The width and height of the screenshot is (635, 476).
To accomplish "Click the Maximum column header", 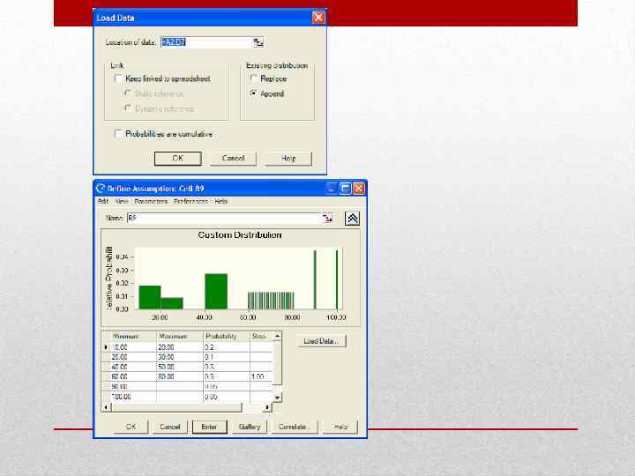I will coord(180,337).
